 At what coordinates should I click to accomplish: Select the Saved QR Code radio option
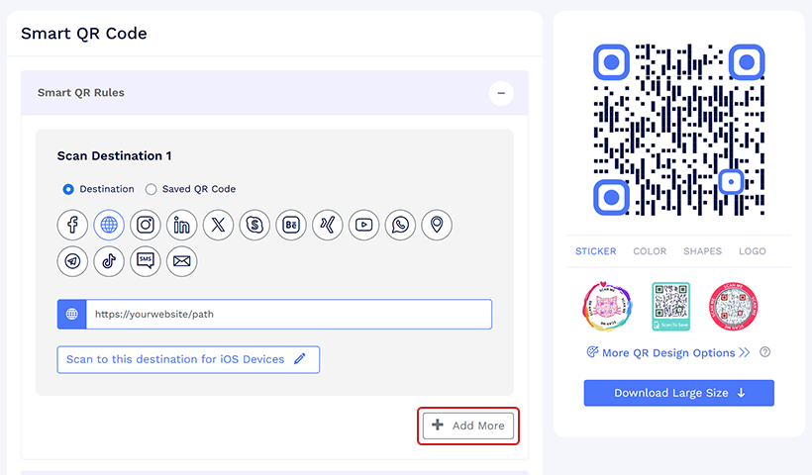tap(152, 189)
